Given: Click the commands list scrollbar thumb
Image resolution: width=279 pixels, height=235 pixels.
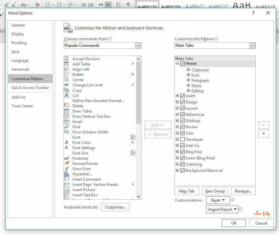Looking at the screenshot, I should 138,93.
